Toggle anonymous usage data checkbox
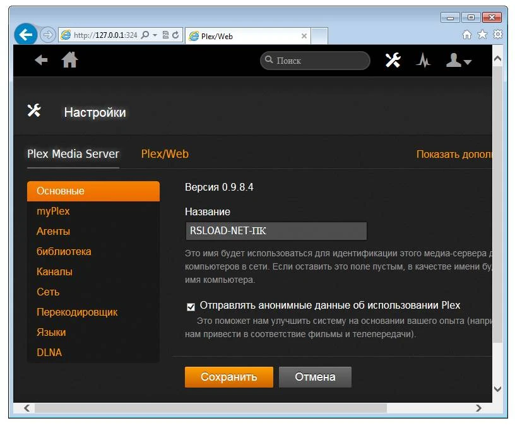This screenshot has width=515, height=428. (191, 307)
